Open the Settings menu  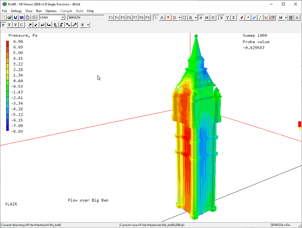click(x=16, y=11)
